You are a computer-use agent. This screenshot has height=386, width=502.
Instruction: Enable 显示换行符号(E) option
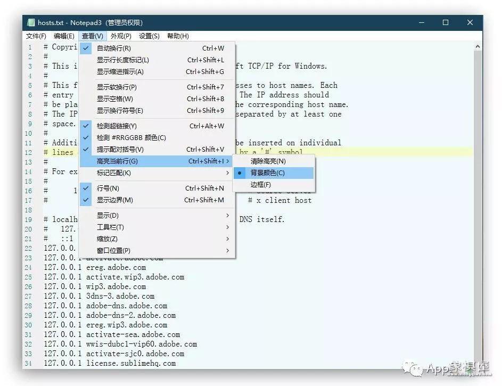157,110
